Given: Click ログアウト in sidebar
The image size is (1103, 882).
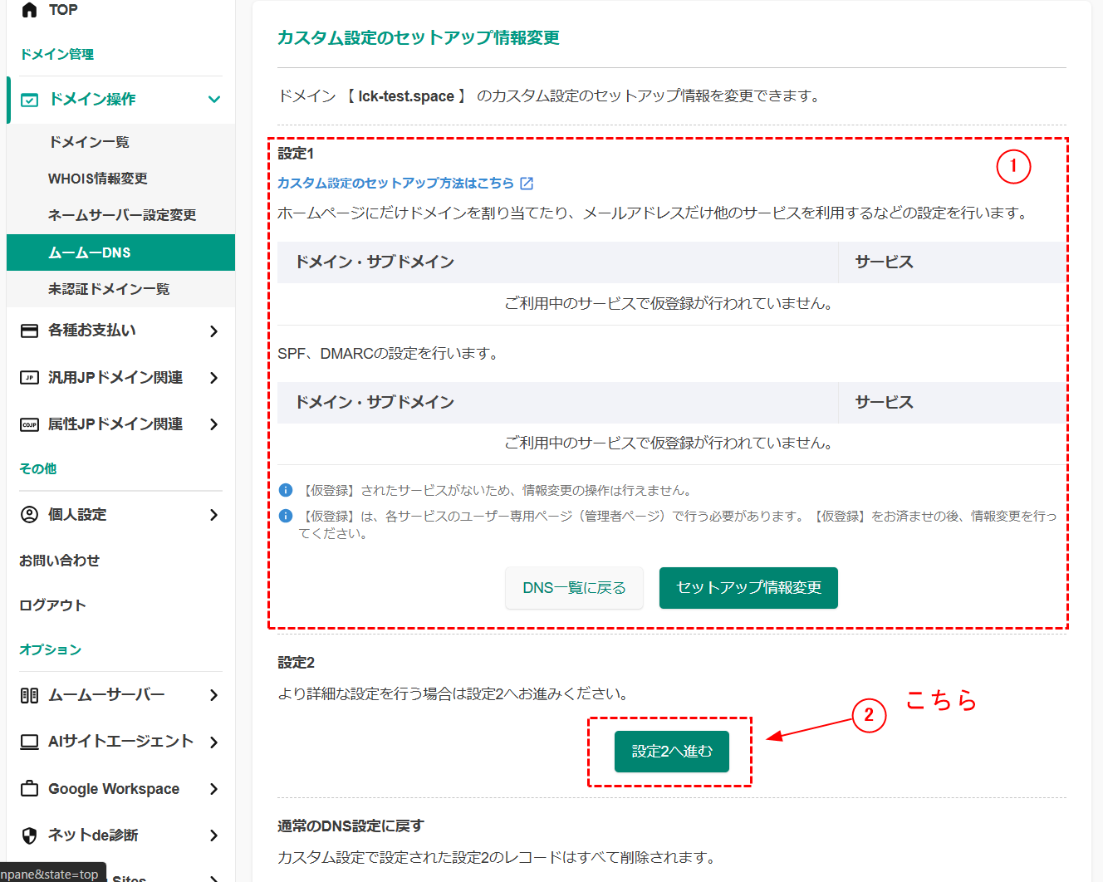Looking at the screenshot, I should pos(53,605).
